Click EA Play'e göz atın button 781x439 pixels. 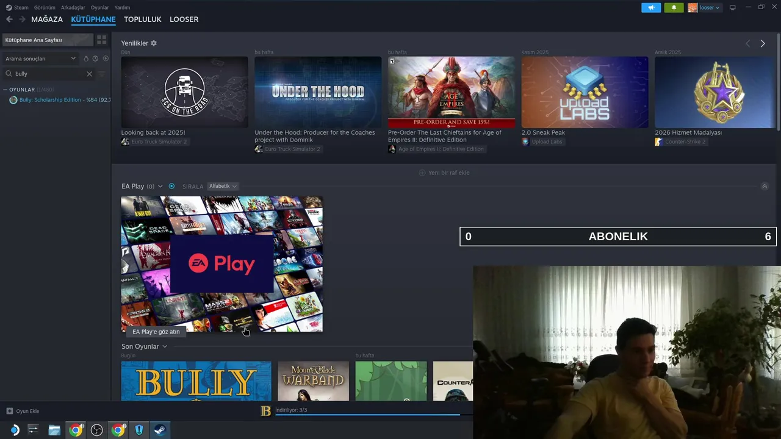156,332
